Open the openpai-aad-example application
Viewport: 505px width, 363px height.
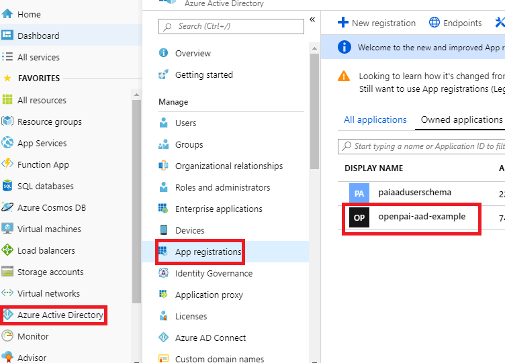coord(422,217)
